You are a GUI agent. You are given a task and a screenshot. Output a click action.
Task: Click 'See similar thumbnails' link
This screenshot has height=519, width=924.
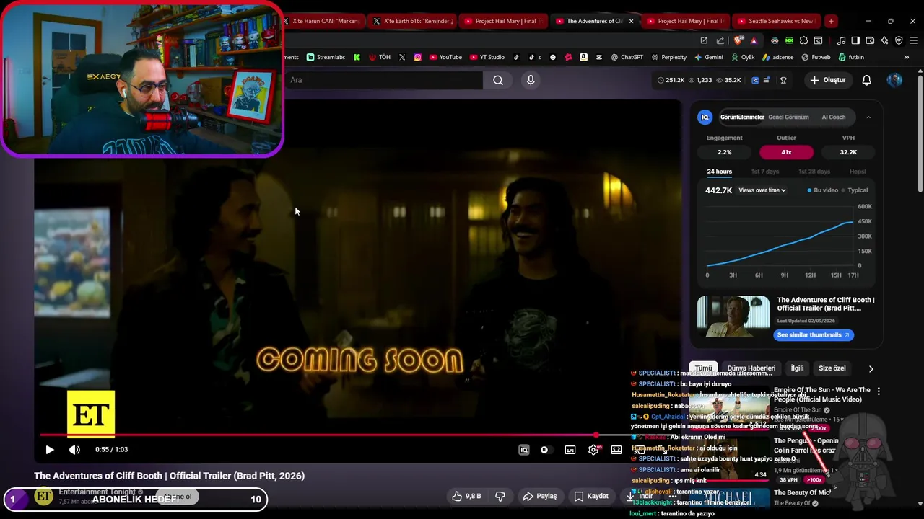pos(814,334)
